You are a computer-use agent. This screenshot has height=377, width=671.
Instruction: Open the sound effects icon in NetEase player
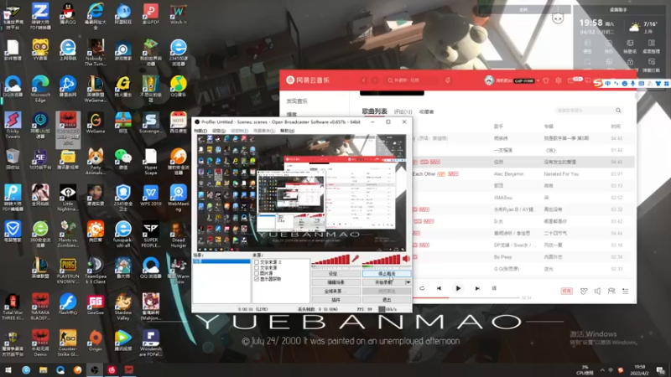584,291
